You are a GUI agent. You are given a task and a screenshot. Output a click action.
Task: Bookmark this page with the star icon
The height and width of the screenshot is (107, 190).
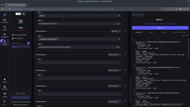click(x=162, y=9)
